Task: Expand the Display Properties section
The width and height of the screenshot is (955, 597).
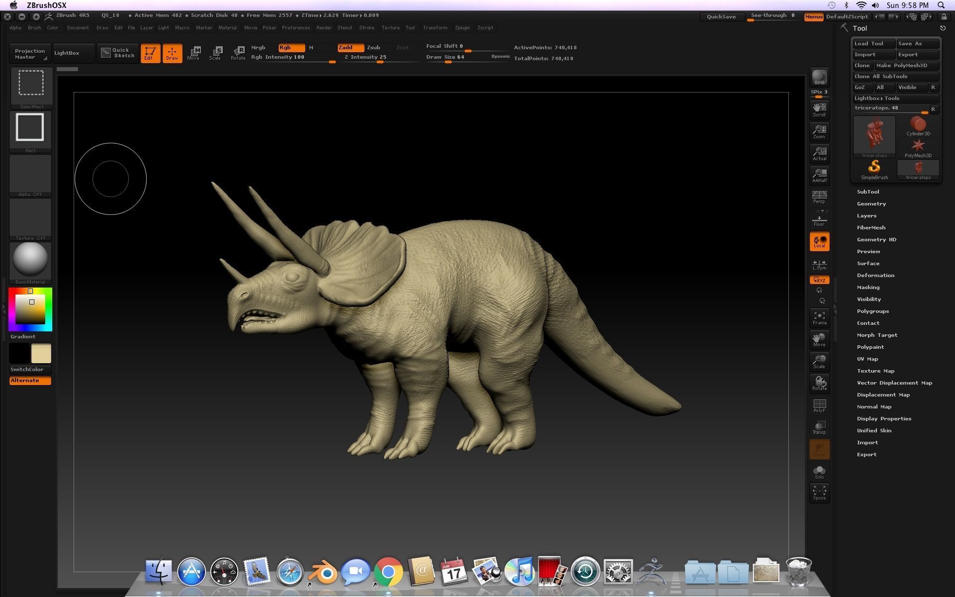Action: (884, 418)
